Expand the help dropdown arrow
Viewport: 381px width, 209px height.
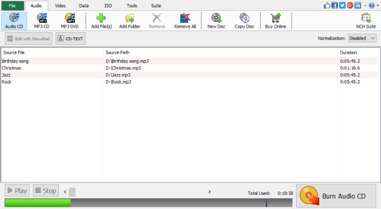(x=378, y=5)
